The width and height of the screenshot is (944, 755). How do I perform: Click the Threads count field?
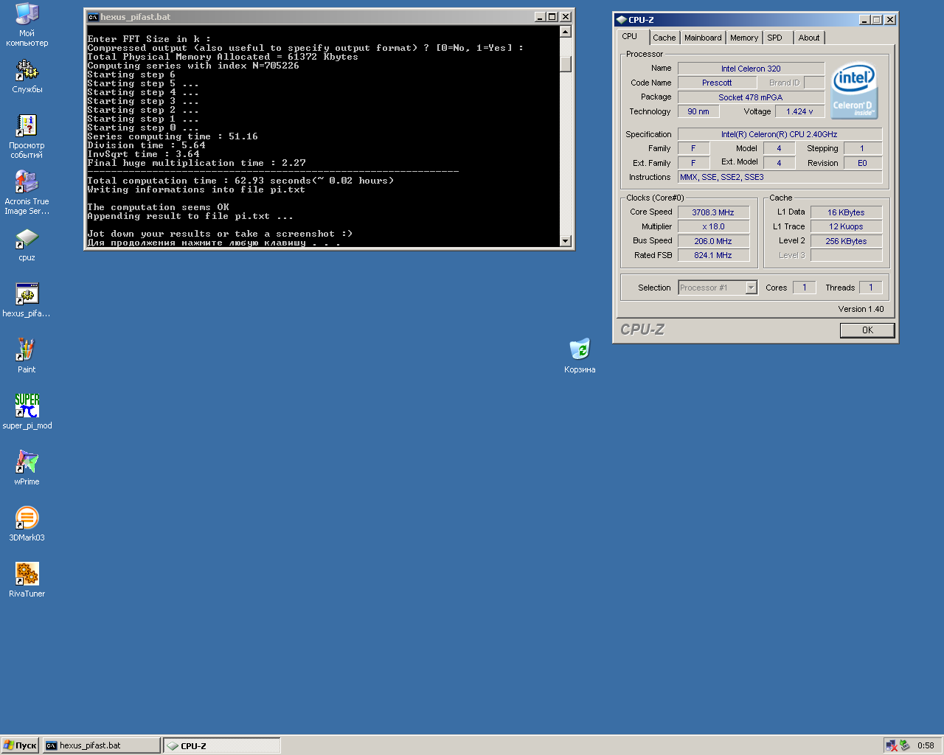[870, 288]
